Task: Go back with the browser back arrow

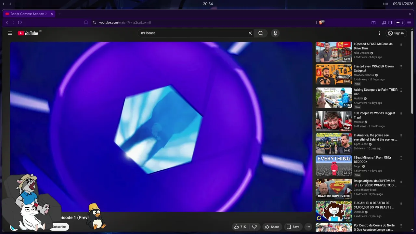Action: [x=7, y=22]
